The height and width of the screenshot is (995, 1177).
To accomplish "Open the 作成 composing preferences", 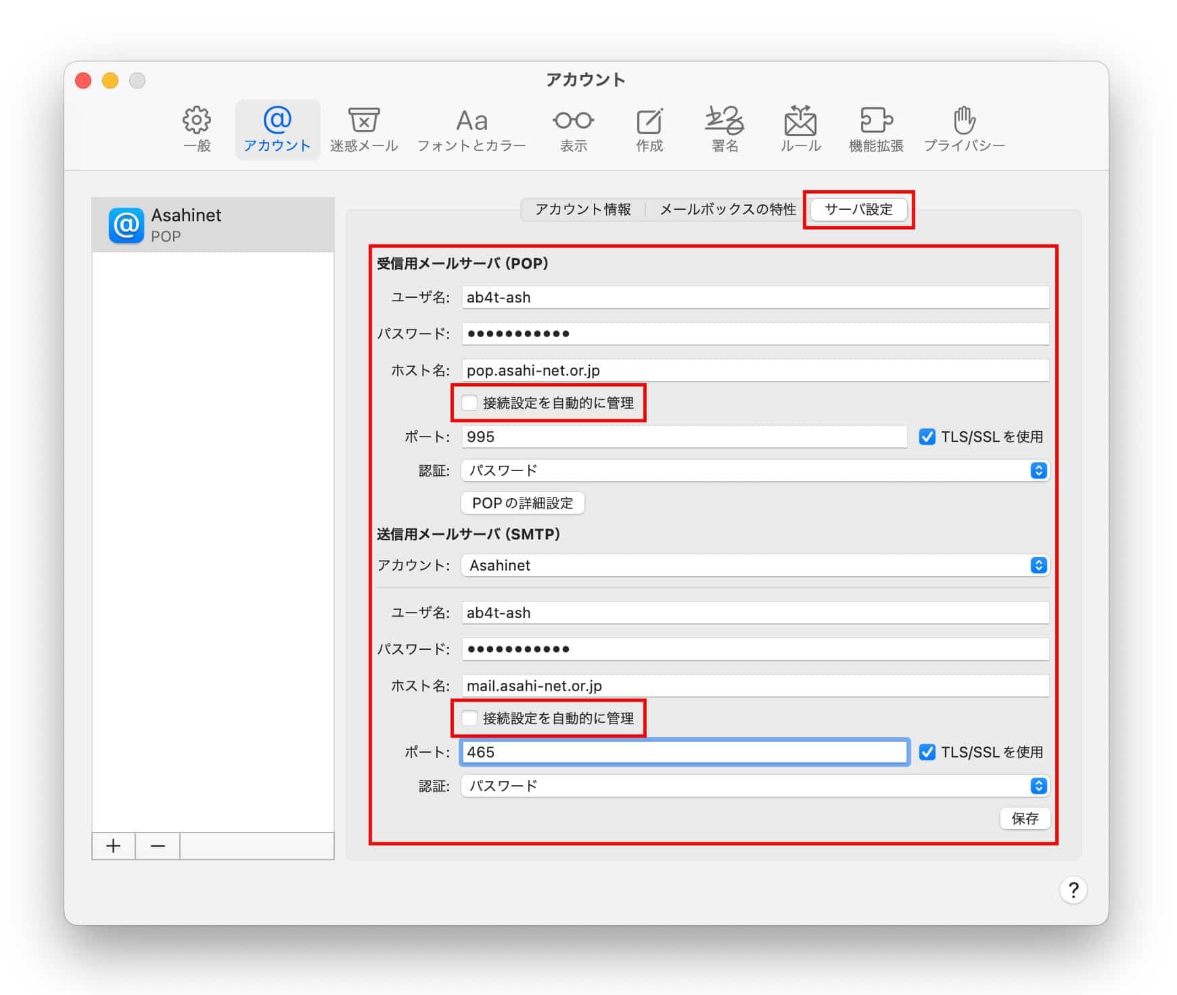I will tap(649, 129).
